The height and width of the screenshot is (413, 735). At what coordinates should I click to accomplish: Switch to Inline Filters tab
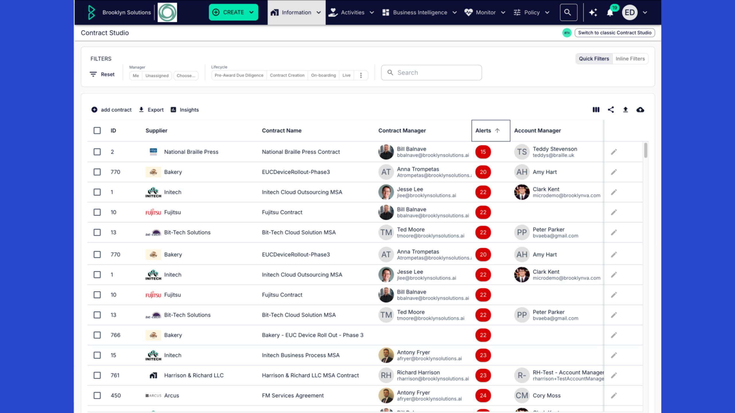(630, 59)
